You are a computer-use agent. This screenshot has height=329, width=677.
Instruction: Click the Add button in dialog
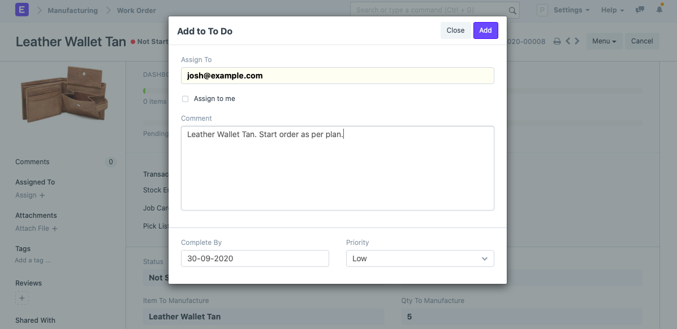485,30
